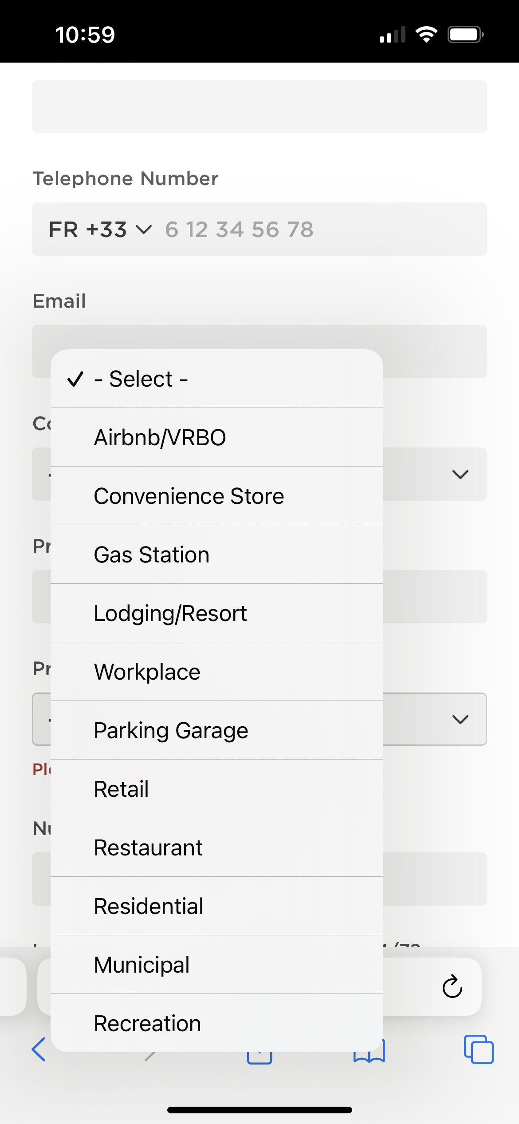Tap the Safari bookmarks book icon
This screenshot has width=519, height=1124.
point(370,1056)
